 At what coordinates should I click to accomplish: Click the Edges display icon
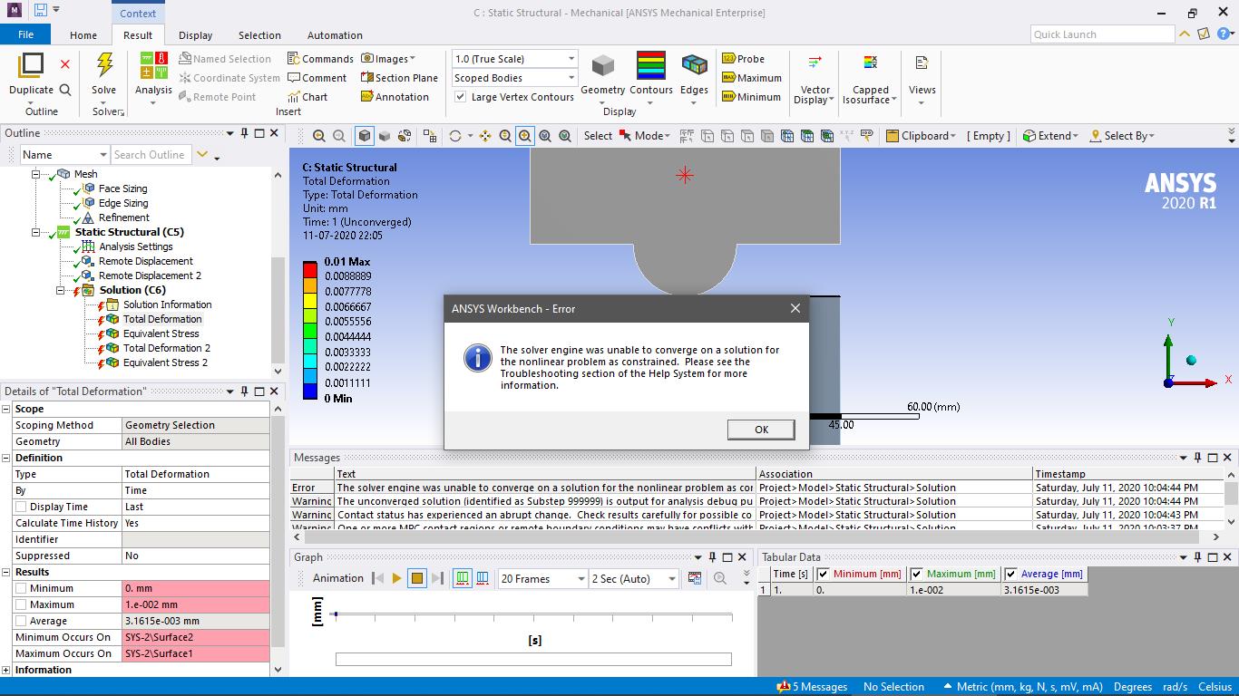point(694,66)
